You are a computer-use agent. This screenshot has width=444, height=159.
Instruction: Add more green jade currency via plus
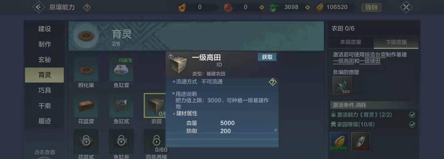pyautogui.click(x=262, y=7)
